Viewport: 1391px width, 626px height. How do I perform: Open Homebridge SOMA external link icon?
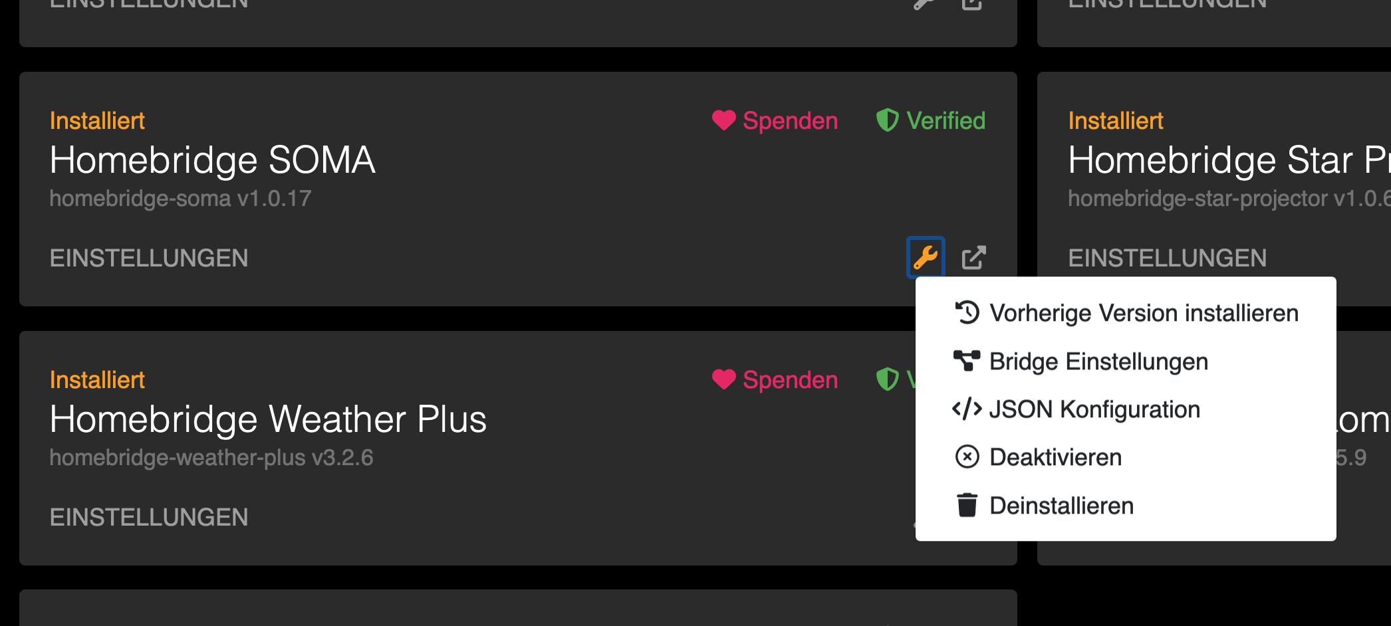coord(973,257)
